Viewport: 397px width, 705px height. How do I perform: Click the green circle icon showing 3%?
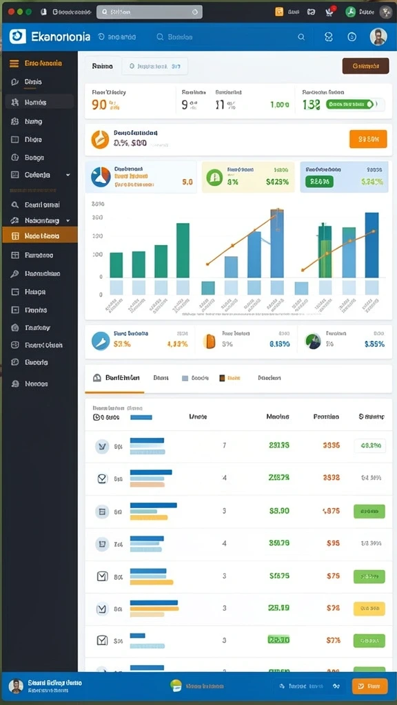tap(214, 177)
